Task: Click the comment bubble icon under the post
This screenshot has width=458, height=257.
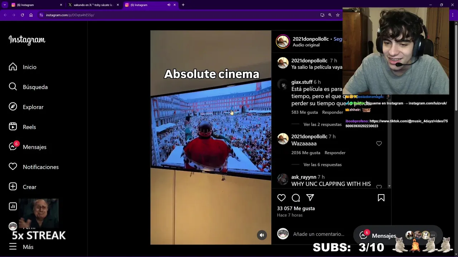Action: 296,198
